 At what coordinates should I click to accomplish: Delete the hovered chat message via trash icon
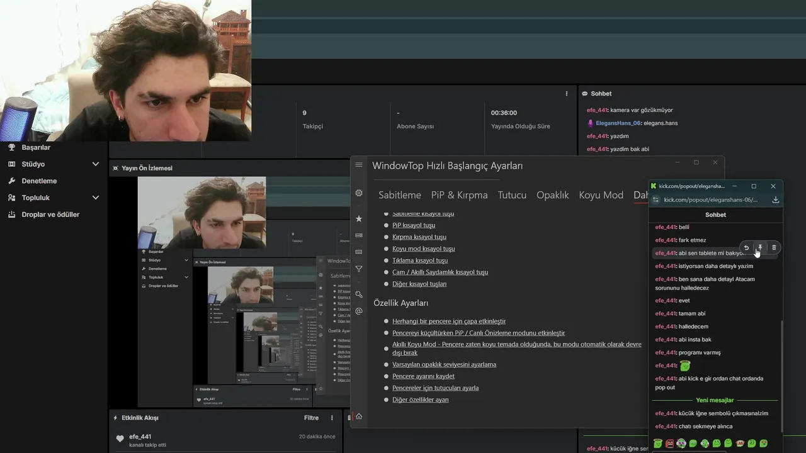774,247
